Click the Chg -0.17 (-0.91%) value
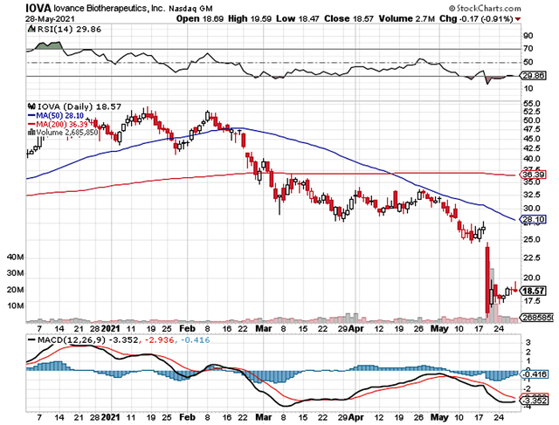 (x=476, y=18)
